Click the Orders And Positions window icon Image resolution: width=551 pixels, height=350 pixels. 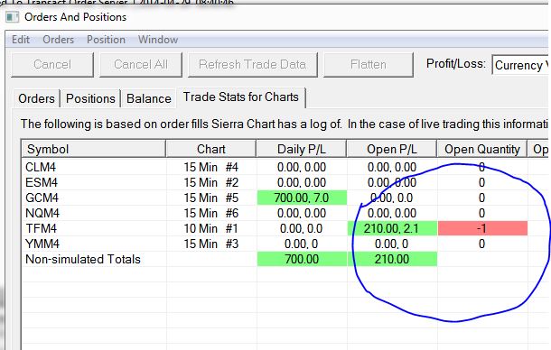13,17
